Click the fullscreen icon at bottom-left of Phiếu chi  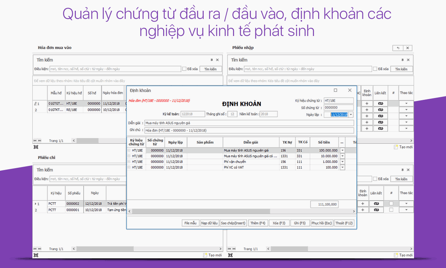(x=36, y=255)
